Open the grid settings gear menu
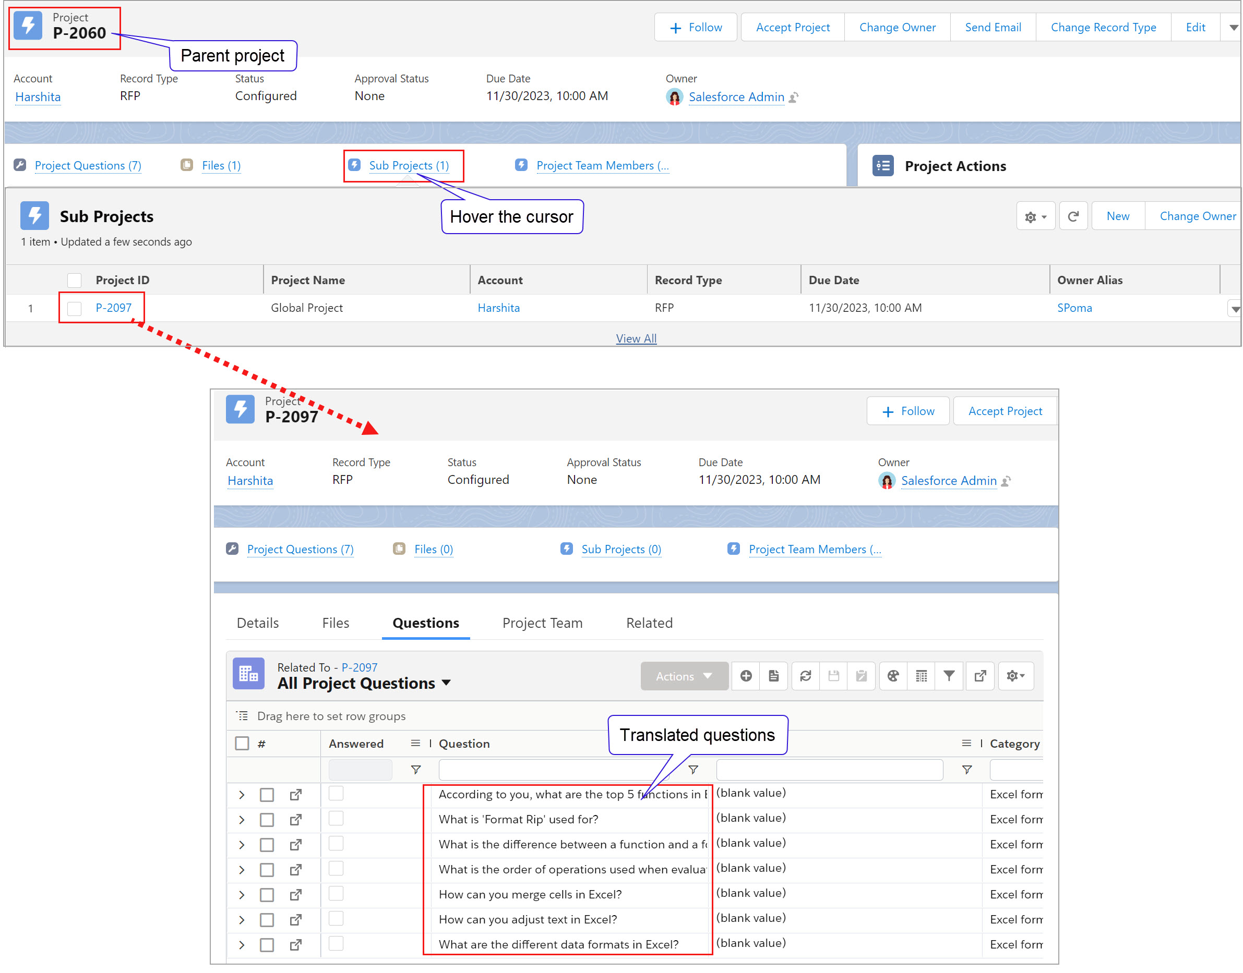 point(1015,676)
